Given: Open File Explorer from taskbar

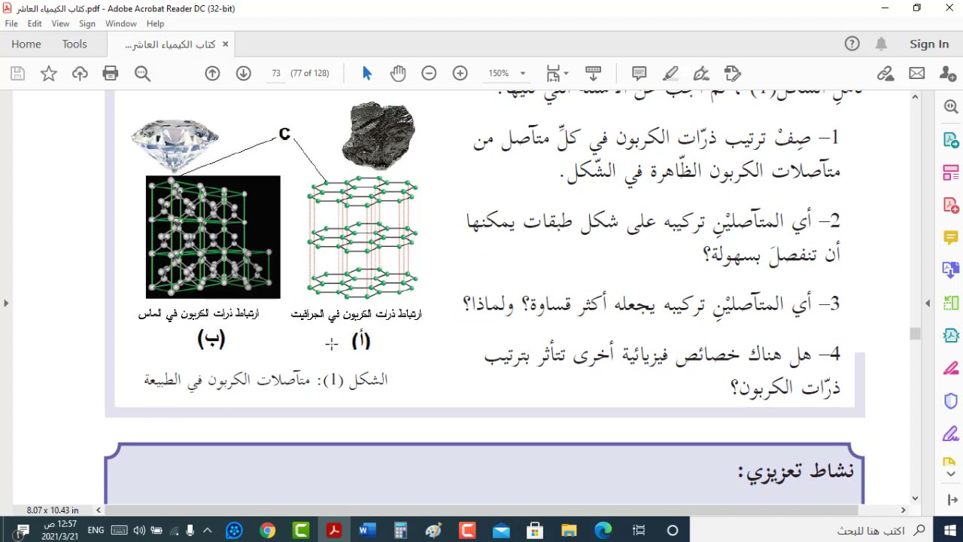Looking at the screenshot, I should pos(569,531).
